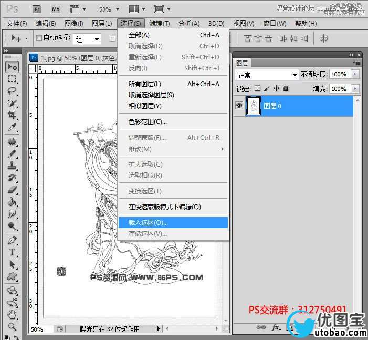Collapse the layers panel double-arrow
This screenshot has width=368, height=340.
tap(351, 55)
